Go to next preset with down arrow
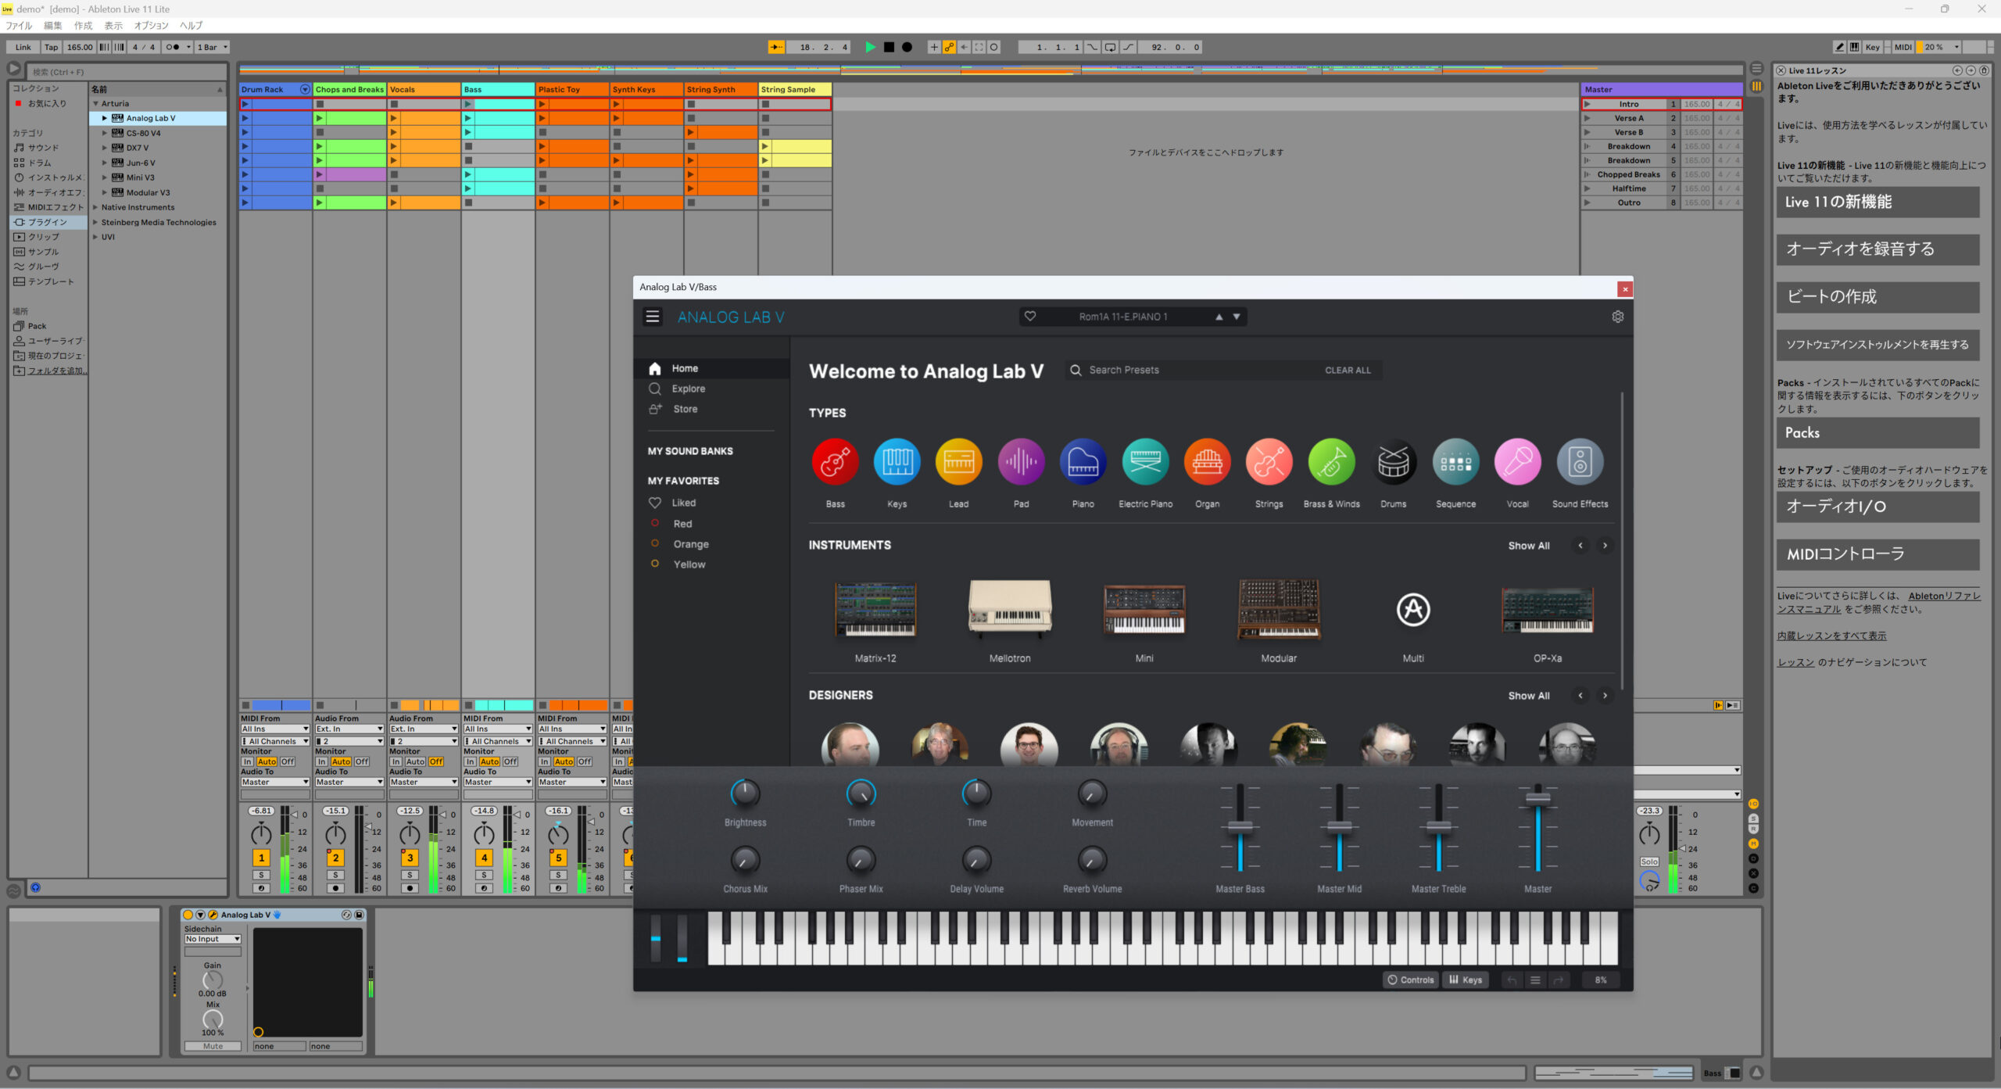The image size is (2001, 1089). (x=1237, y=317)
